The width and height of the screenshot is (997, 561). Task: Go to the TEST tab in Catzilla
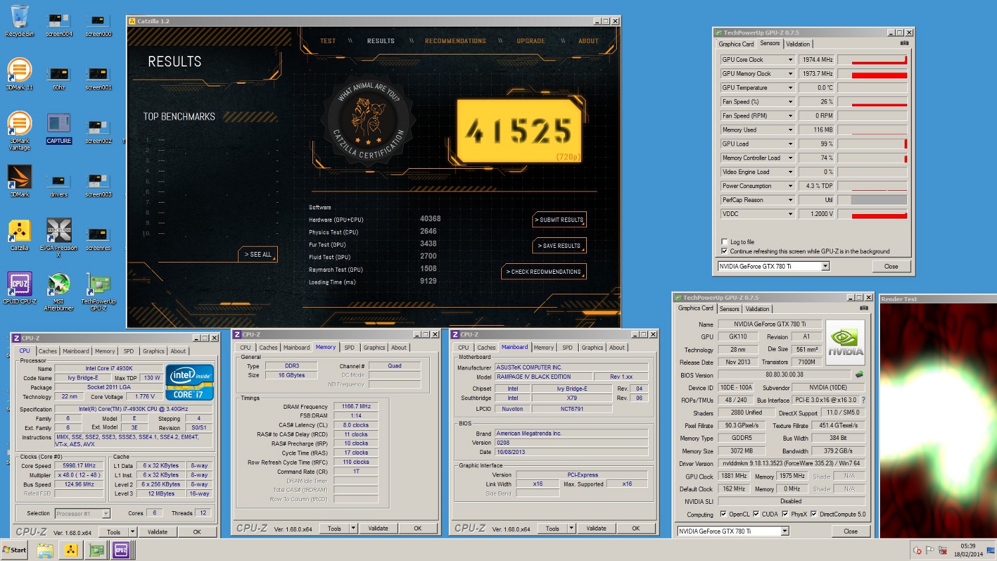pyautogui.click(x=328, y=41)
